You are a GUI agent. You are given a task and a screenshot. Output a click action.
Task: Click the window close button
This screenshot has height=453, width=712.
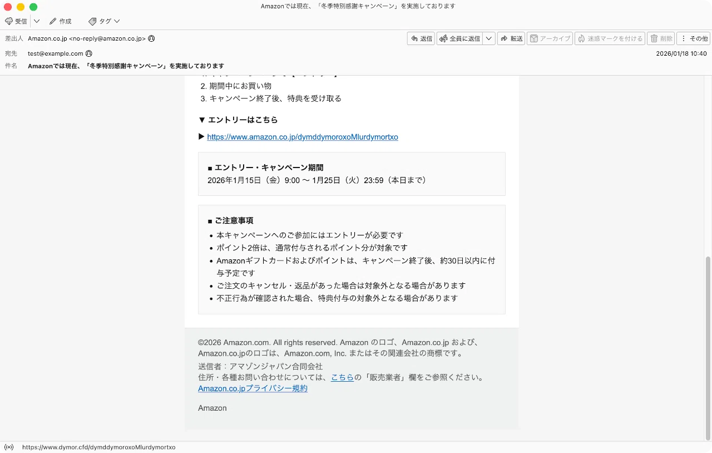(8, 7)
